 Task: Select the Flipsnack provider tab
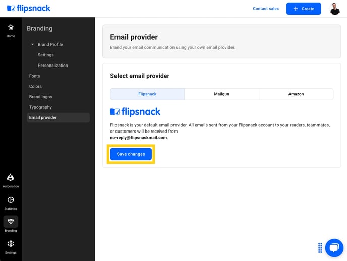tap(147, 94)
